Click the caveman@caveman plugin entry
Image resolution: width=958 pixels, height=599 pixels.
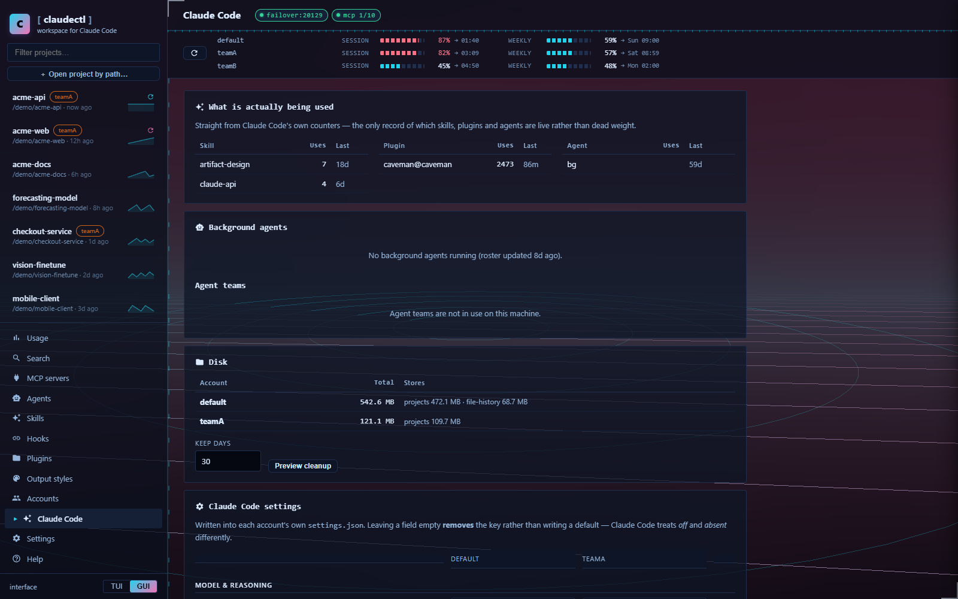point(417,165)
